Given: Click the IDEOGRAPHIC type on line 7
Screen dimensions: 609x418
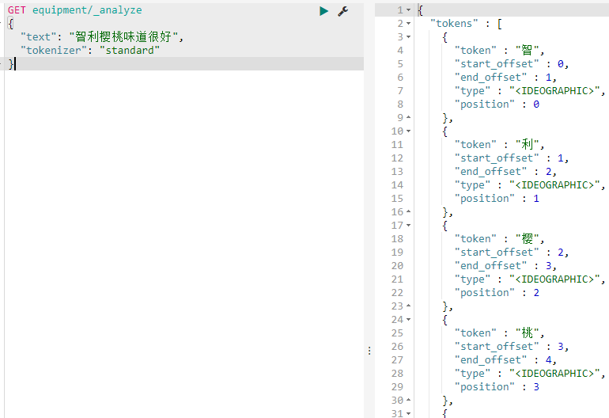Looking at the screenshot, I should 554,91.
